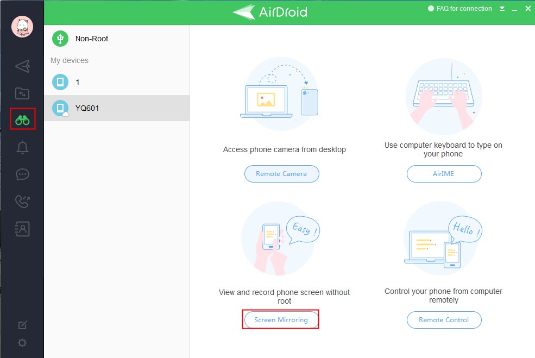The height and width of the screenshot is (358, 535).
Task: Click 'Use computer keyboard to type' description
Action: 443,149
